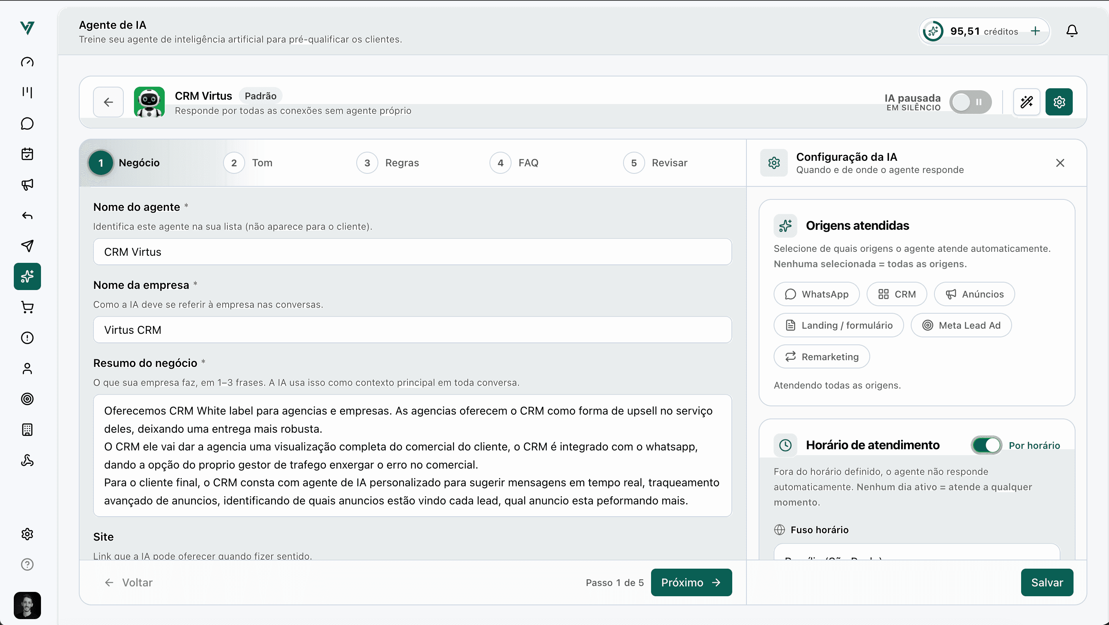Open the settings gear in sidebar
Image resolution: width=1109 pixels, height=625 pixels.
pos(27,534)
